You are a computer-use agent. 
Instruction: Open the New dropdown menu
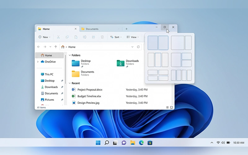pos(44,37)
